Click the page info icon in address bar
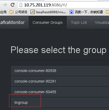 [x=21, y=5]
